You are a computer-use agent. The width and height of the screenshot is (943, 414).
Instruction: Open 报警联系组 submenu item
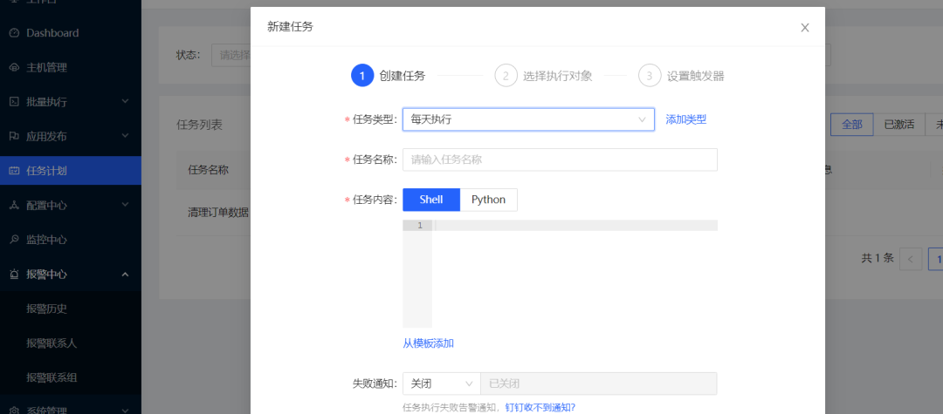pyautogui.click(x=71, y=378)
